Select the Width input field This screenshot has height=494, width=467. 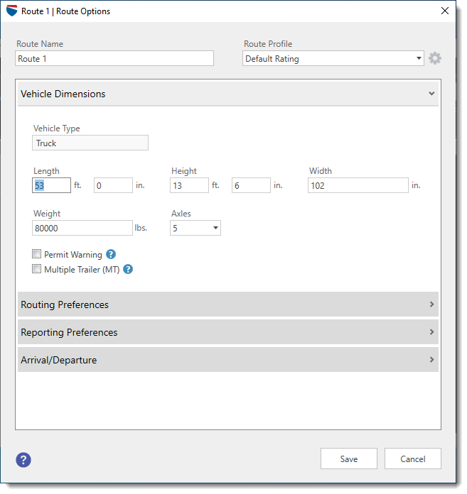358,185
